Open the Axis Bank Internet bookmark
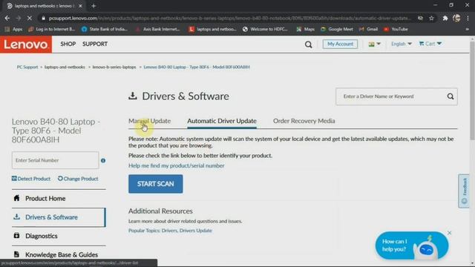 158,29
